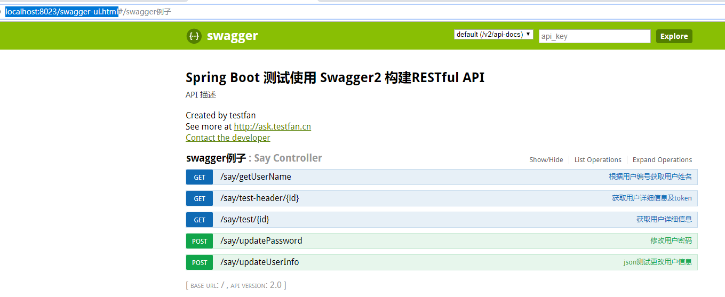The image size is (725, 297).
Task: Click the 获取用户详细信息 description
Action: (x=664, y=219)
